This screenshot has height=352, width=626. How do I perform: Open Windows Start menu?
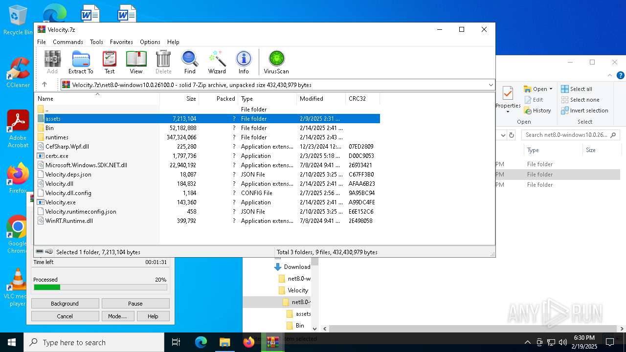click(12, 342)
